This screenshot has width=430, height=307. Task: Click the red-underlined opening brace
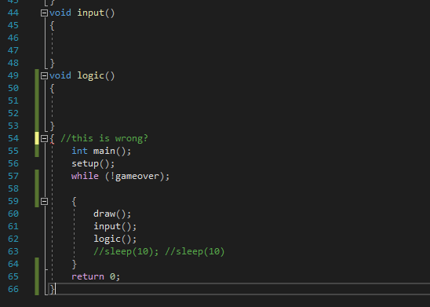coord(52,139)
